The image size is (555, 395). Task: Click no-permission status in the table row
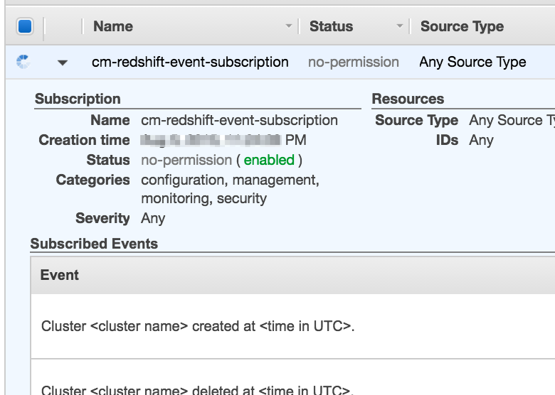coord(353,63)
